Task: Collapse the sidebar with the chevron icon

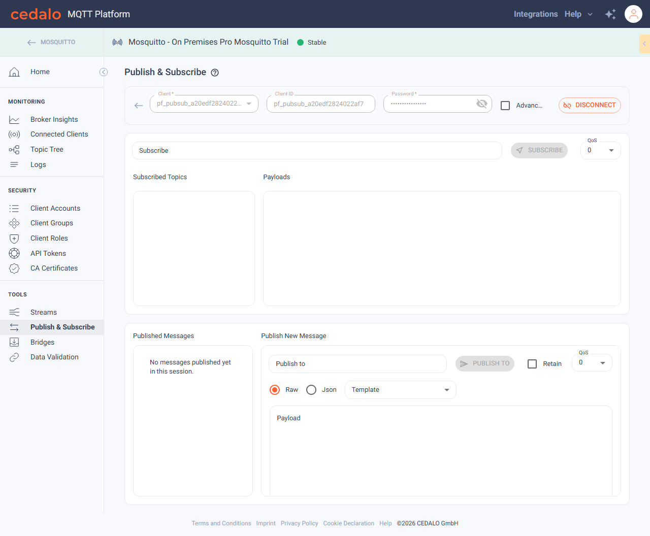Action: [104, 72]
